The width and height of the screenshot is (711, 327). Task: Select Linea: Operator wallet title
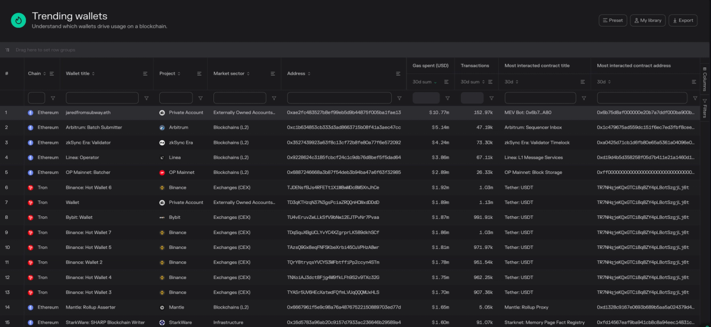pos(82,157)
